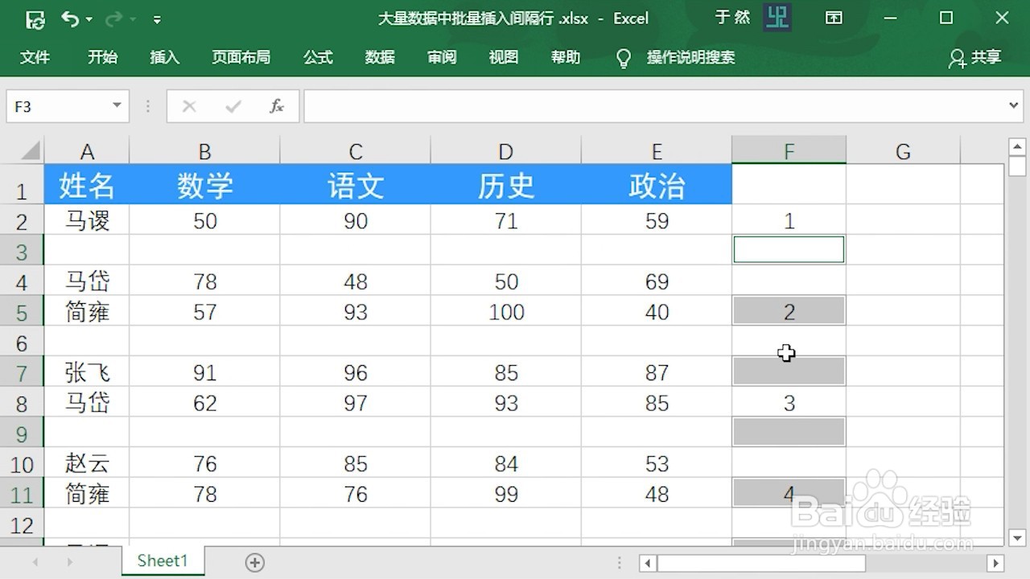Open the 审阅 tab
This screenshot has height=579, width=1030.
tap(442, 57)
